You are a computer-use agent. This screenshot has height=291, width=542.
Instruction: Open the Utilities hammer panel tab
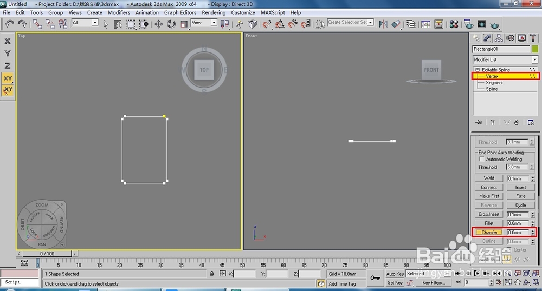point(533,38)
